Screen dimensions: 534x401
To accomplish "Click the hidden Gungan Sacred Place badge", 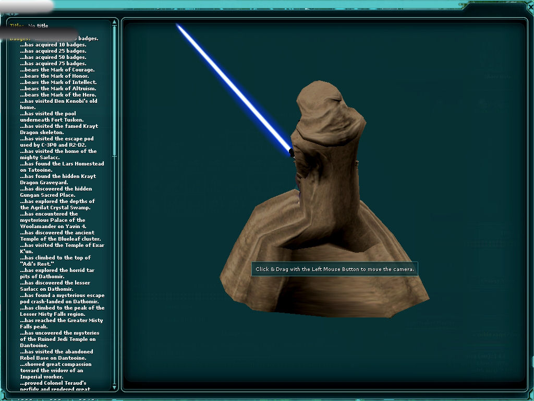I will (x=56, y=192).
